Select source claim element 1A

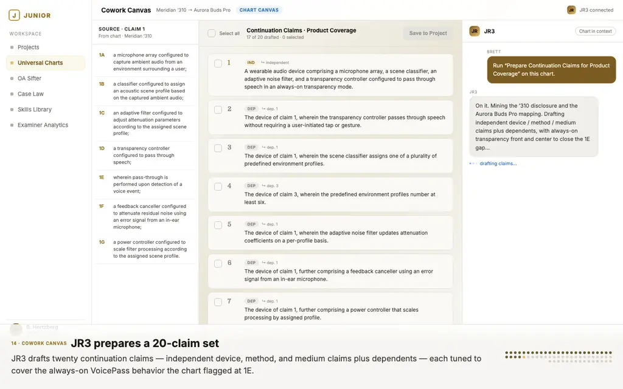[145, 62]
